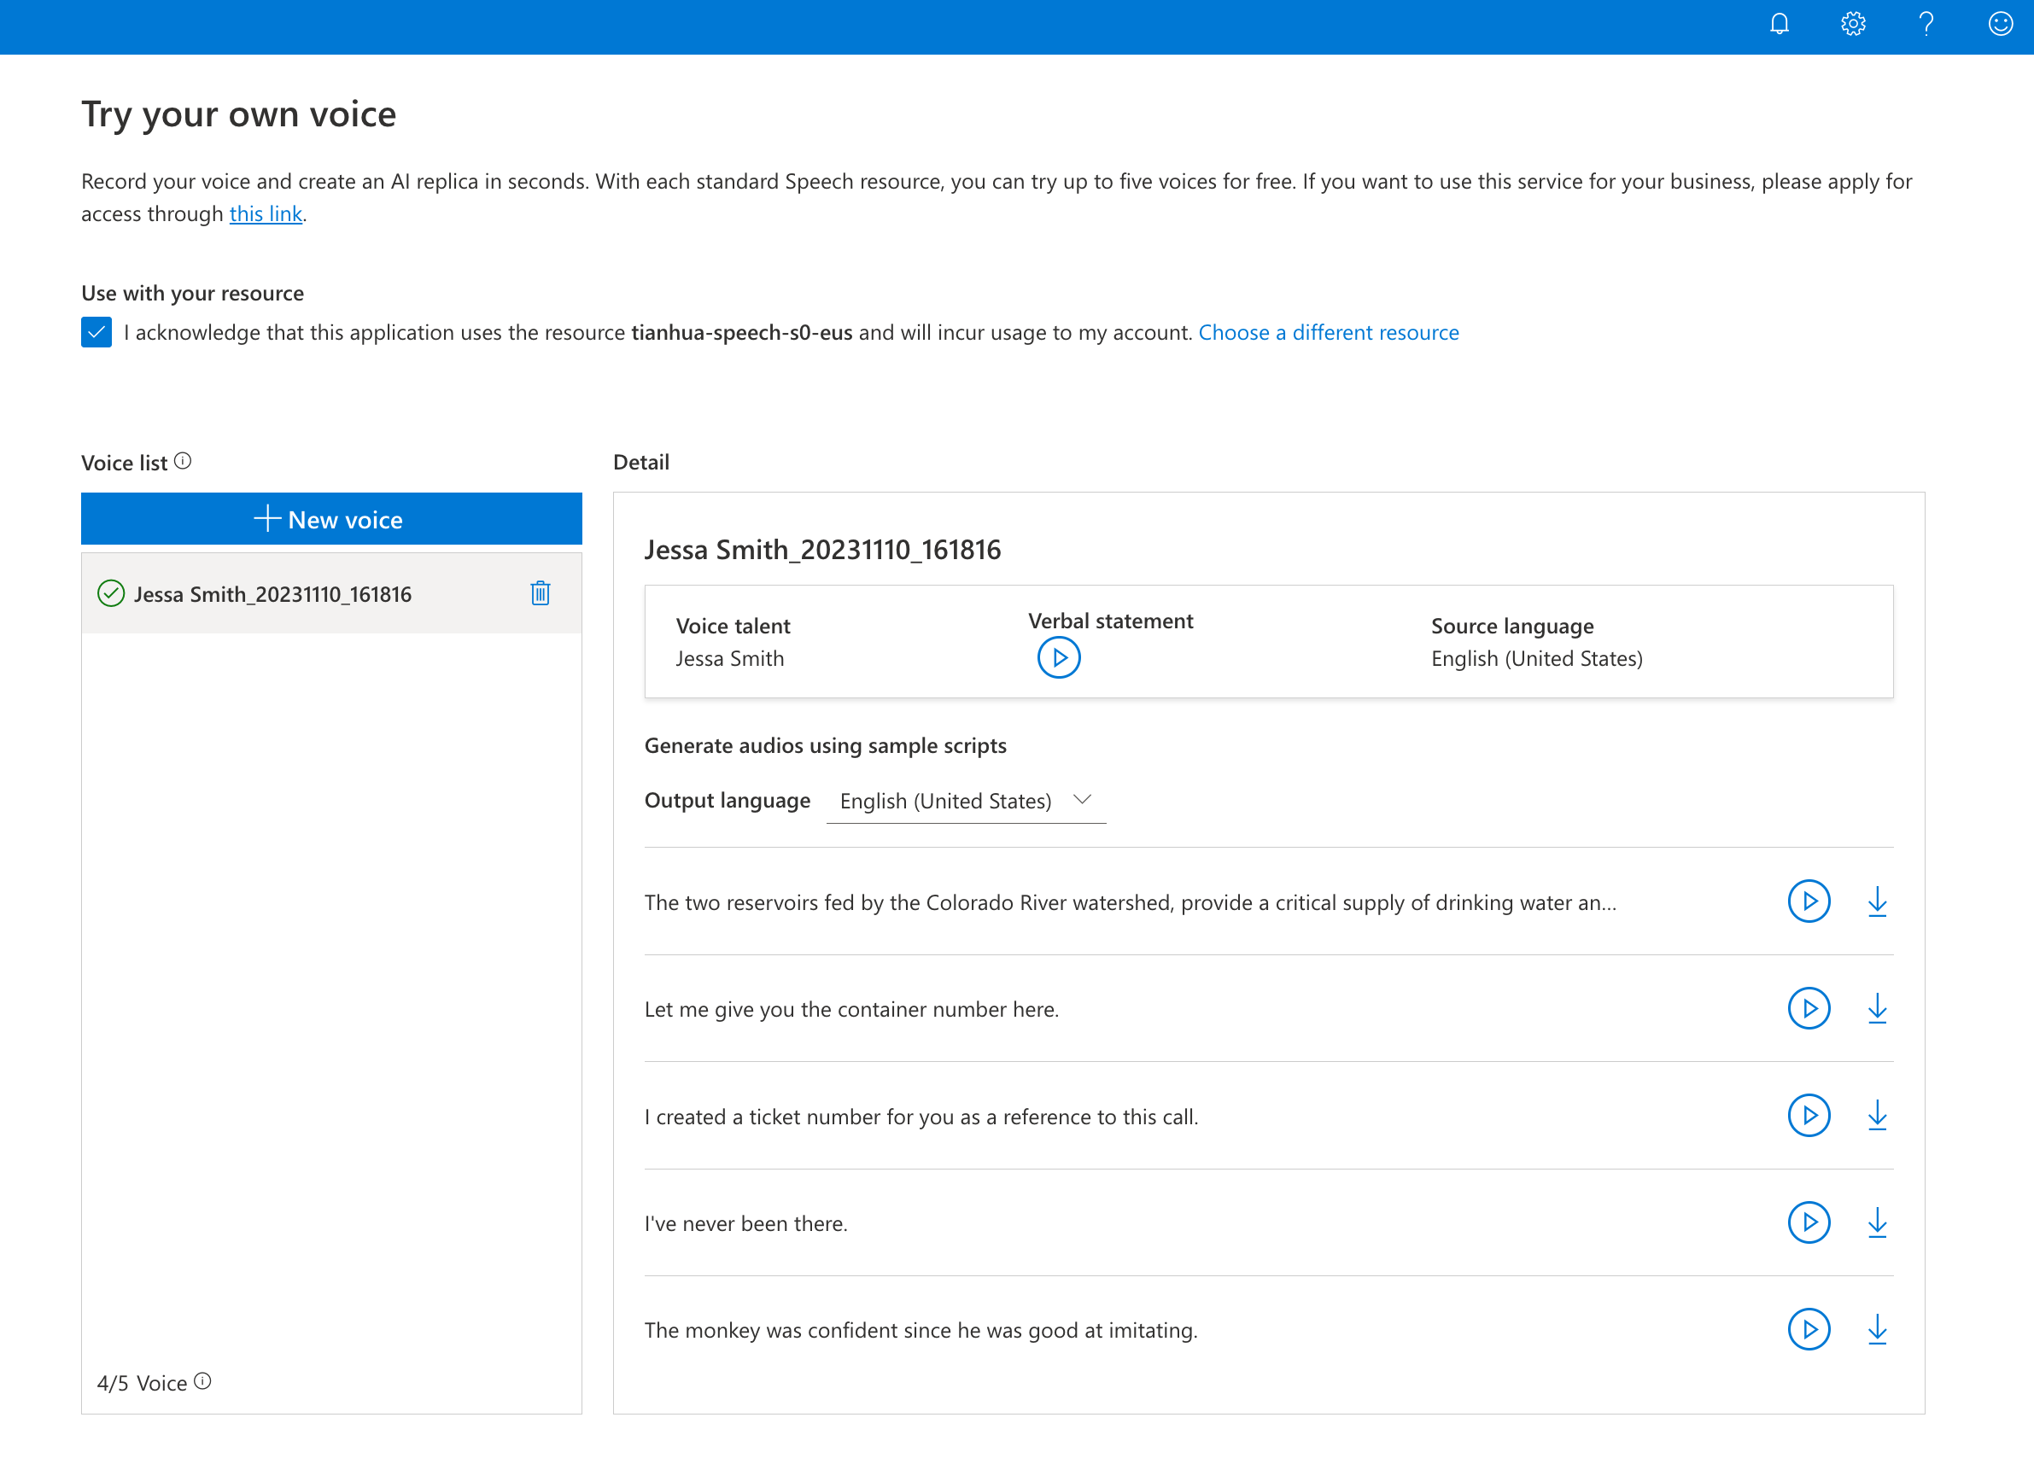Delete the Jessa Smith voice via trash icon
2034x1470 pixels.
540,593
